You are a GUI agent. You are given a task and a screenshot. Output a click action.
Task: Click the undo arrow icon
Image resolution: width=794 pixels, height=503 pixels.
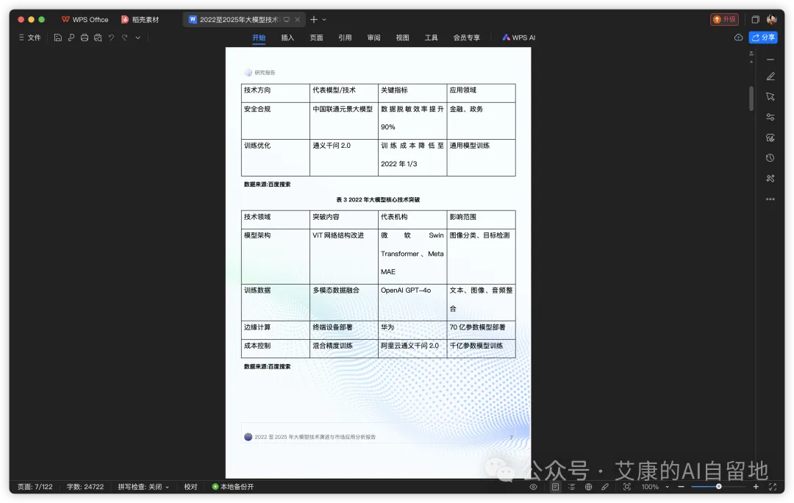(112, 38)
